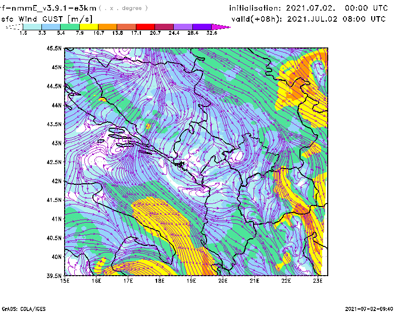Click the 41.5N latitude label
The width and height of the screenshot is (404, 312).
click(x=54, y=200)
